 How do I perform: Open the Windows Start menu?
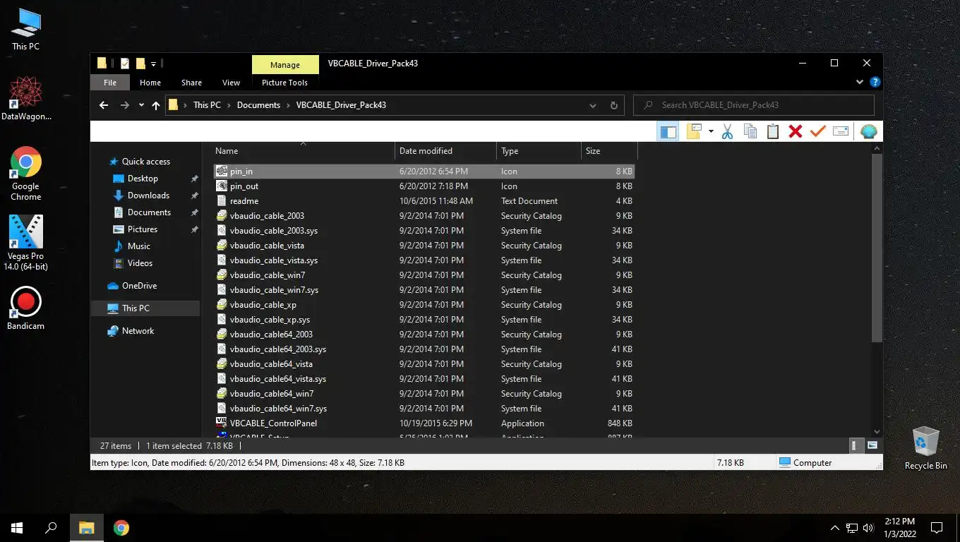click(17, 528)
